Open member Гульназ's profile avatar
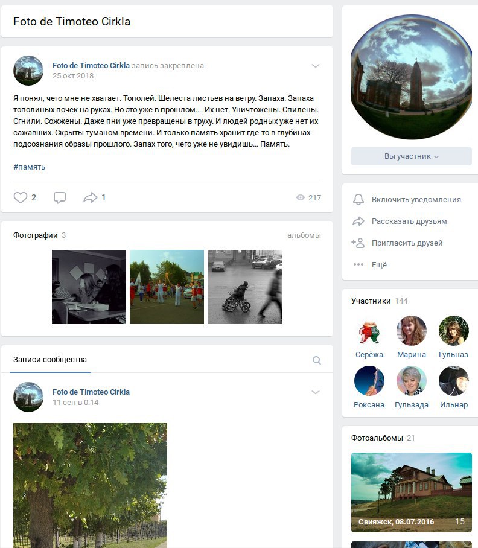Viewport: 478px width, 548px height. (x=453, y=331)
